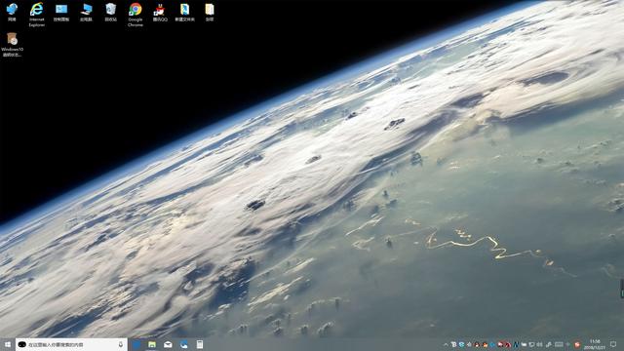Open the Network desktop icon with blue globe
Viewport: 624px width, 351px height.
point(12,12)
